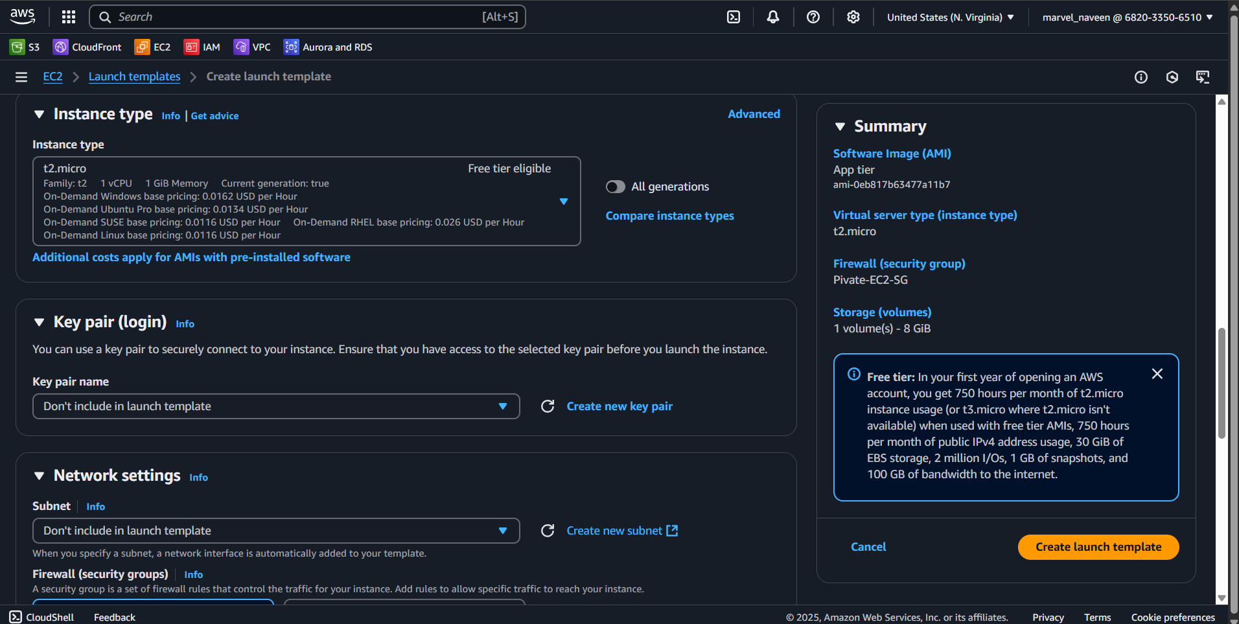The height and width of the screenshot is (624, 1239).
Task: Open the Subnet dropdown
Action: click(276, 531)
